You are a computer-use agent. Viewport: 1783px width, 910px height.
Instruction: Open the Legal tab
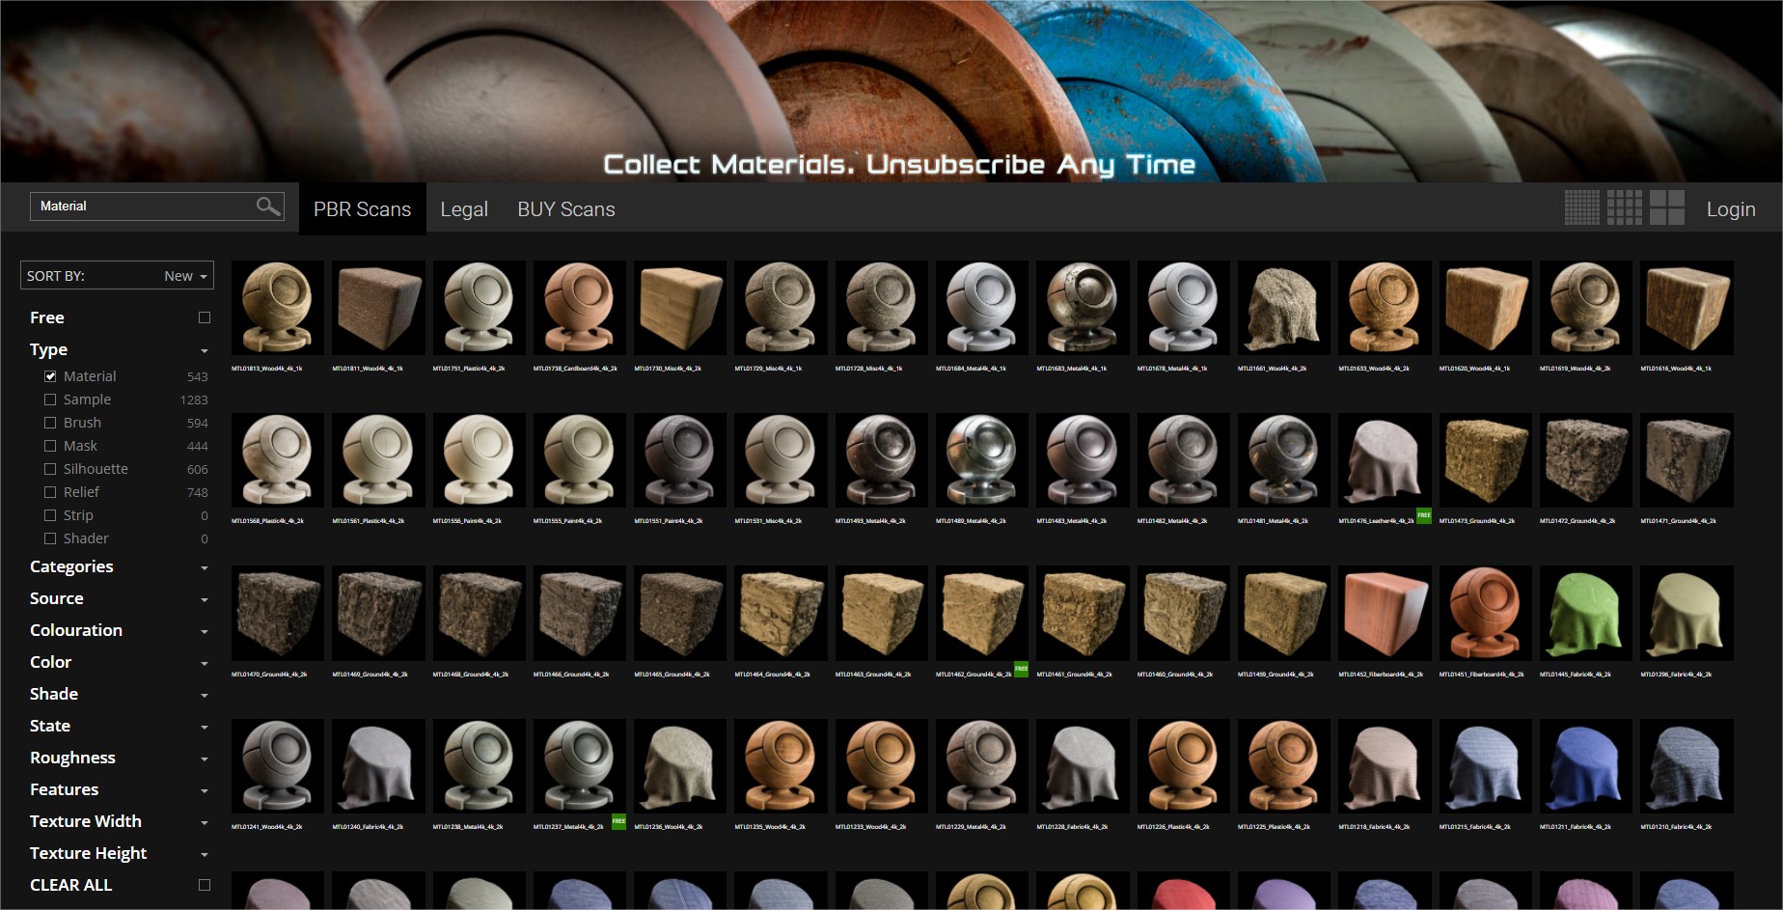[464, 209]
